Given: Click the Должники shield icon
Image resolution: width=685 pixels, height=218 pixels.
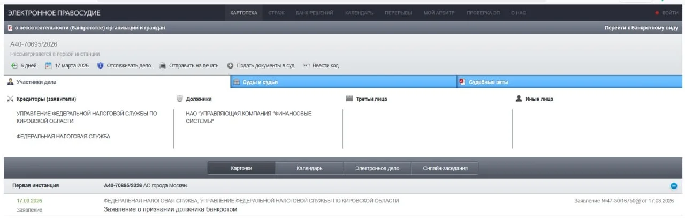Looking at the screenshot, I should pos(180,99).
